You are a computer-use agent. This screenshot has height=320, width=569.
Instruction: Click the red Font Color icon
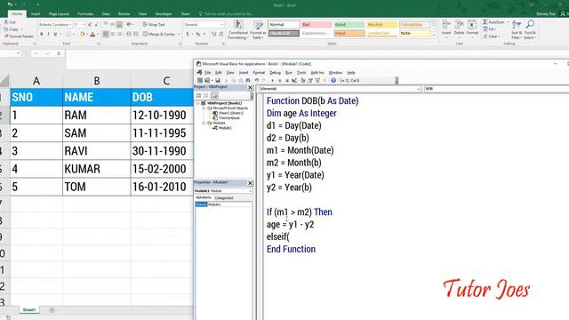(x=92, y=35)
